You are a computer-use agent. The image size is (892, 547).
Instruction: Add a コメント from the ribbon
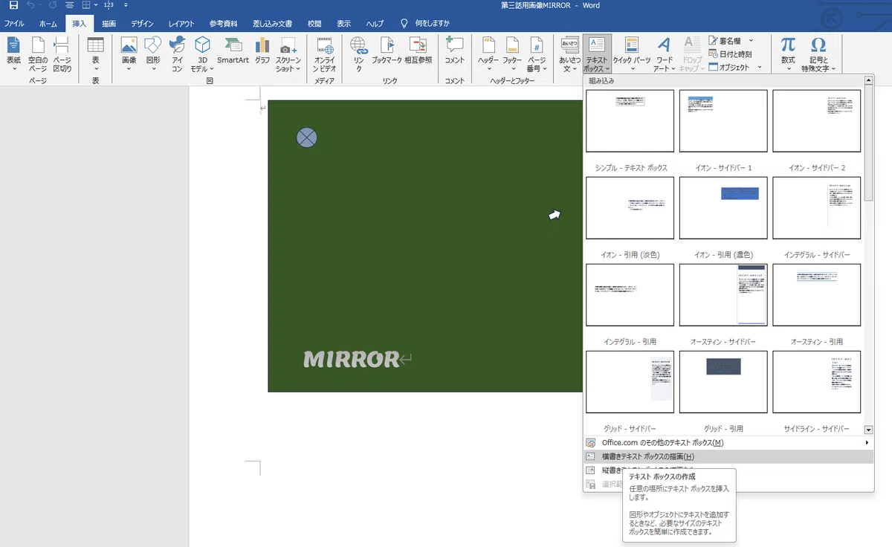tap(454, 51)
